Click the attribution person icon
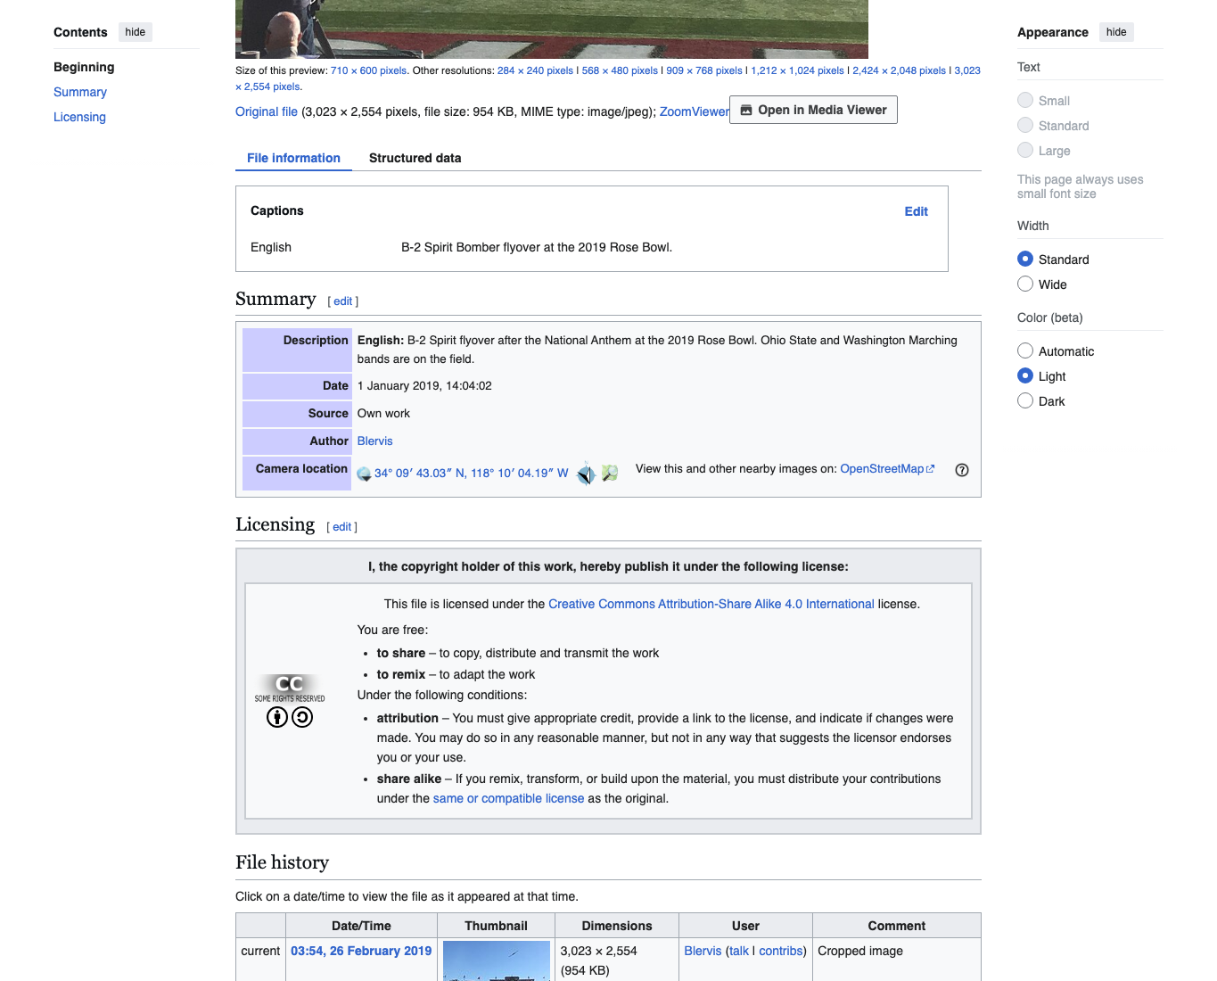This screenshot has height=981, width=1217. tap(277, 717)
